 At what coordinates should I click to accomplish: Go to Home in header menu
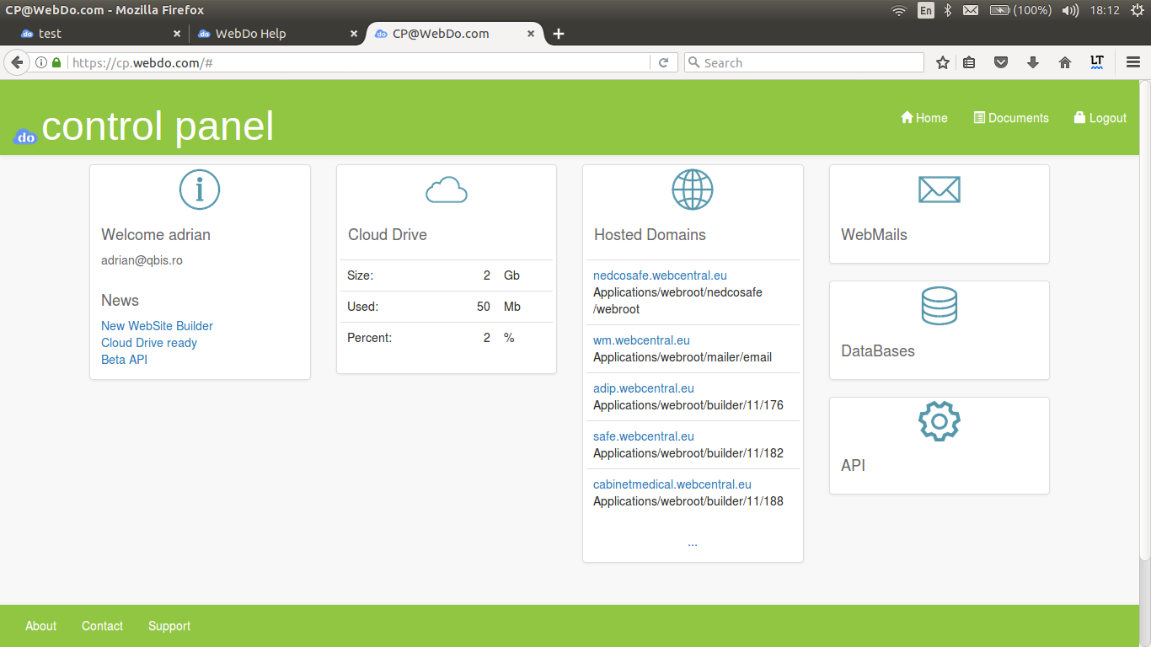(x=924, y=118)
